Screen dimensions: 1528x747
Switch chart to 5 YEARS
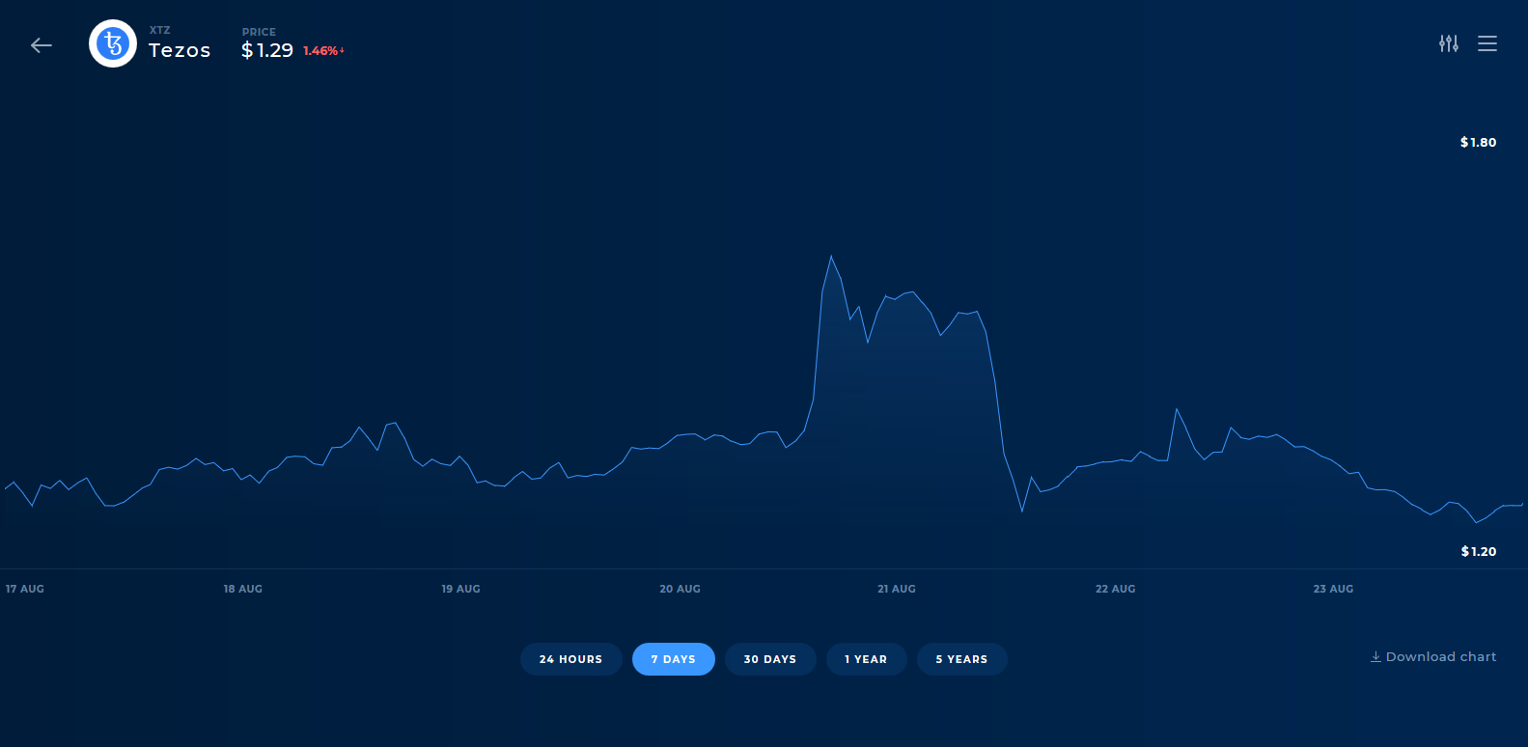click(x=961, y=659)
